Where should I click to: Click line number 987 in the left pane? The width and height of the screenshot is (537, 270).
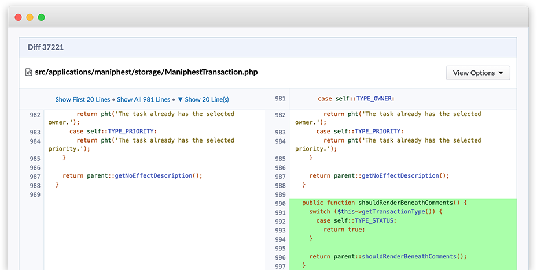35,177
